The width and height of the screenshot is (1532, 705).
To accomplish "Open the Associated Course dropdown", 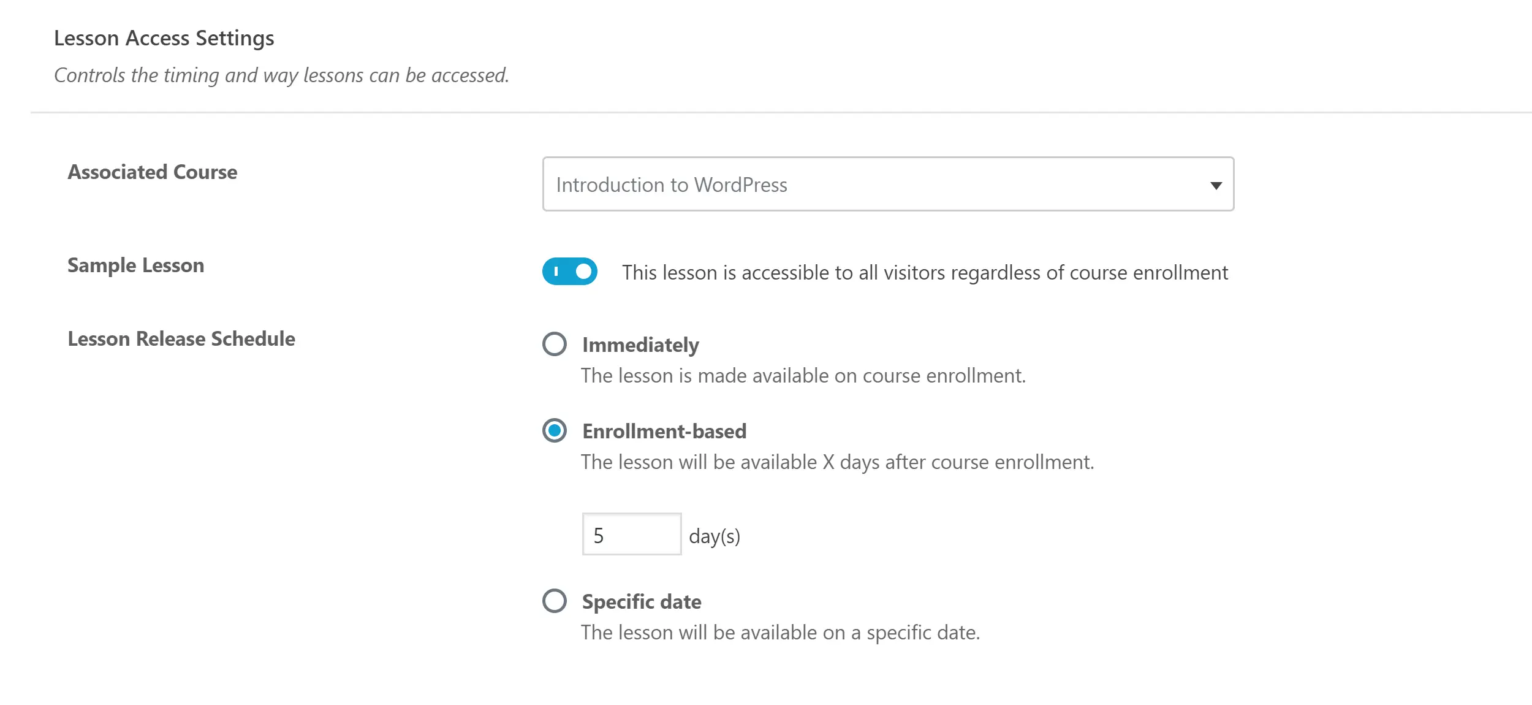I will [887, 184].
